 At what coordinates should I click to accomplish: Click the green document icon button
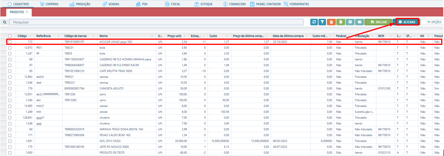point(341,22)
